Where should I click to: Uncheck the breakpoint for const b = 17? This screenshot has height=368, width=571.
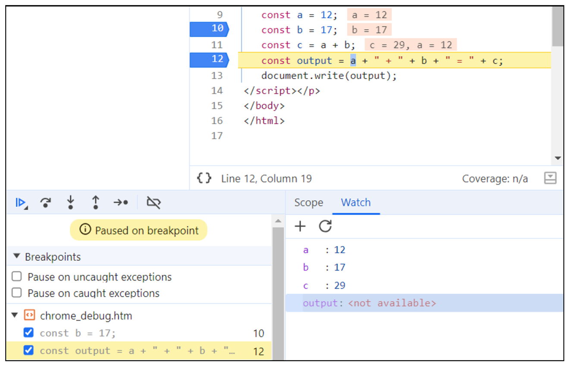[x=28, y=332]
